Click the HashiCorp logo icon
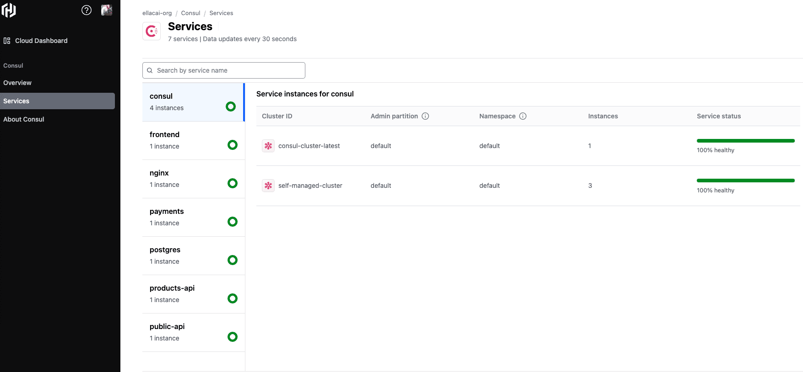Screen dimensions: 803x372 pos(9,10)
